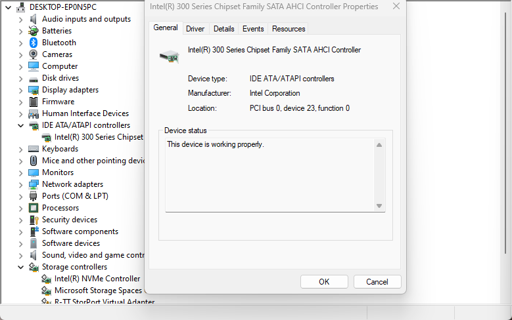Select the Software components label

[x=80, y=231]
